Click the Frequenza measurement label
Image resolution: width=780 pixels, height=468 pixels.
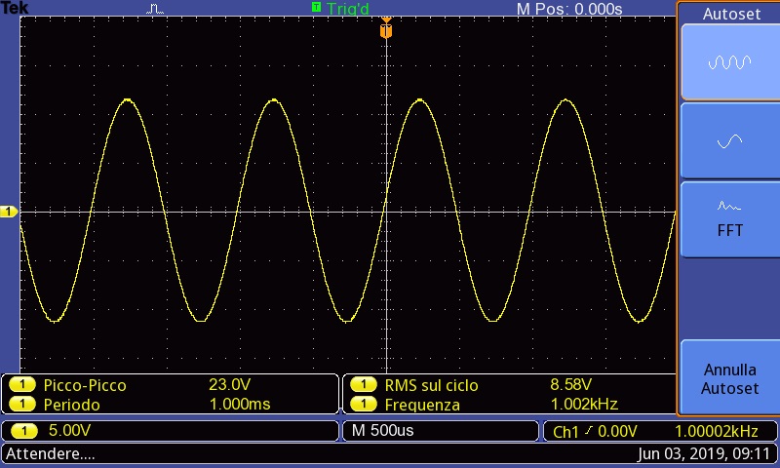422,405
